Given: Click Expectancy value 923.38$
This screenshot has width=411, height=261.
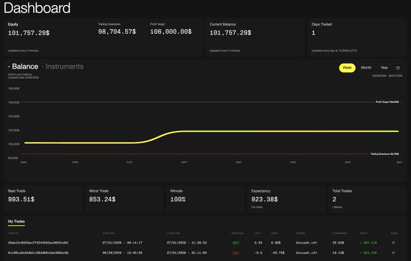Looking at the screenshot, I should coord(265,199).
